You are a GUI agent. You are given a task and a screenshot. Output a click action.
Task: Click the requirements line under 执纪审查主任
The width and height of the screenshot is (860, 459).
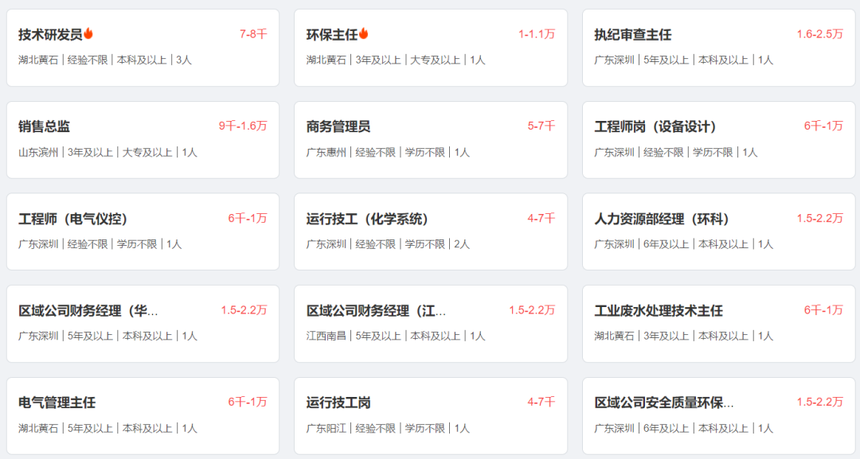pyautogui.click(x=683, y=60)
